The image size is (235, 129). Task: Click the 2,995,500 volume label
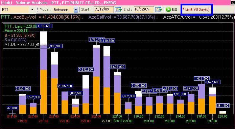pyautogui.click(x=65, y=86)
